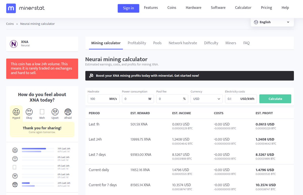This screenshot has width=303, height=195.
Task: Click the Neurai mining calculator heading
Action: 116,59
